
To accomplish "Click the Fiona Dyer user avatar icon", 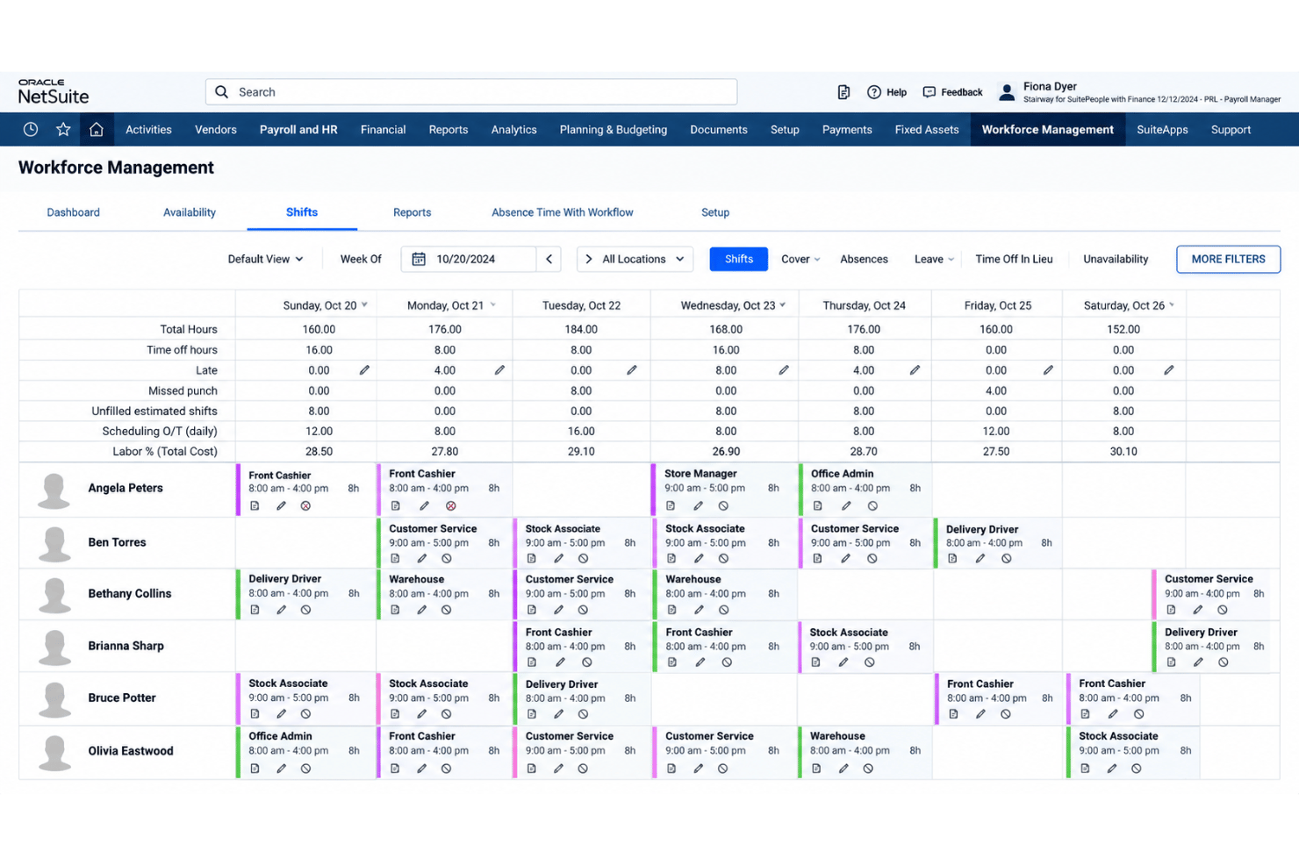I will (x=1007, y=92).
